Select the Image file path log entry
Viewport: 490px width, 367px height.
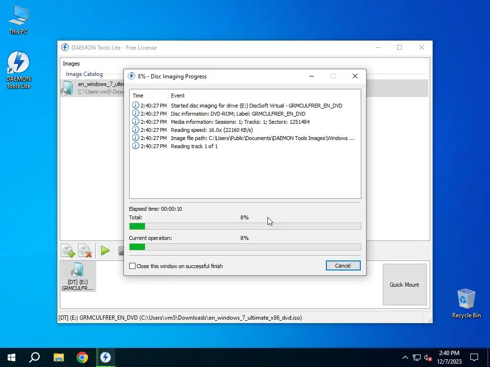tap(245, 138)
